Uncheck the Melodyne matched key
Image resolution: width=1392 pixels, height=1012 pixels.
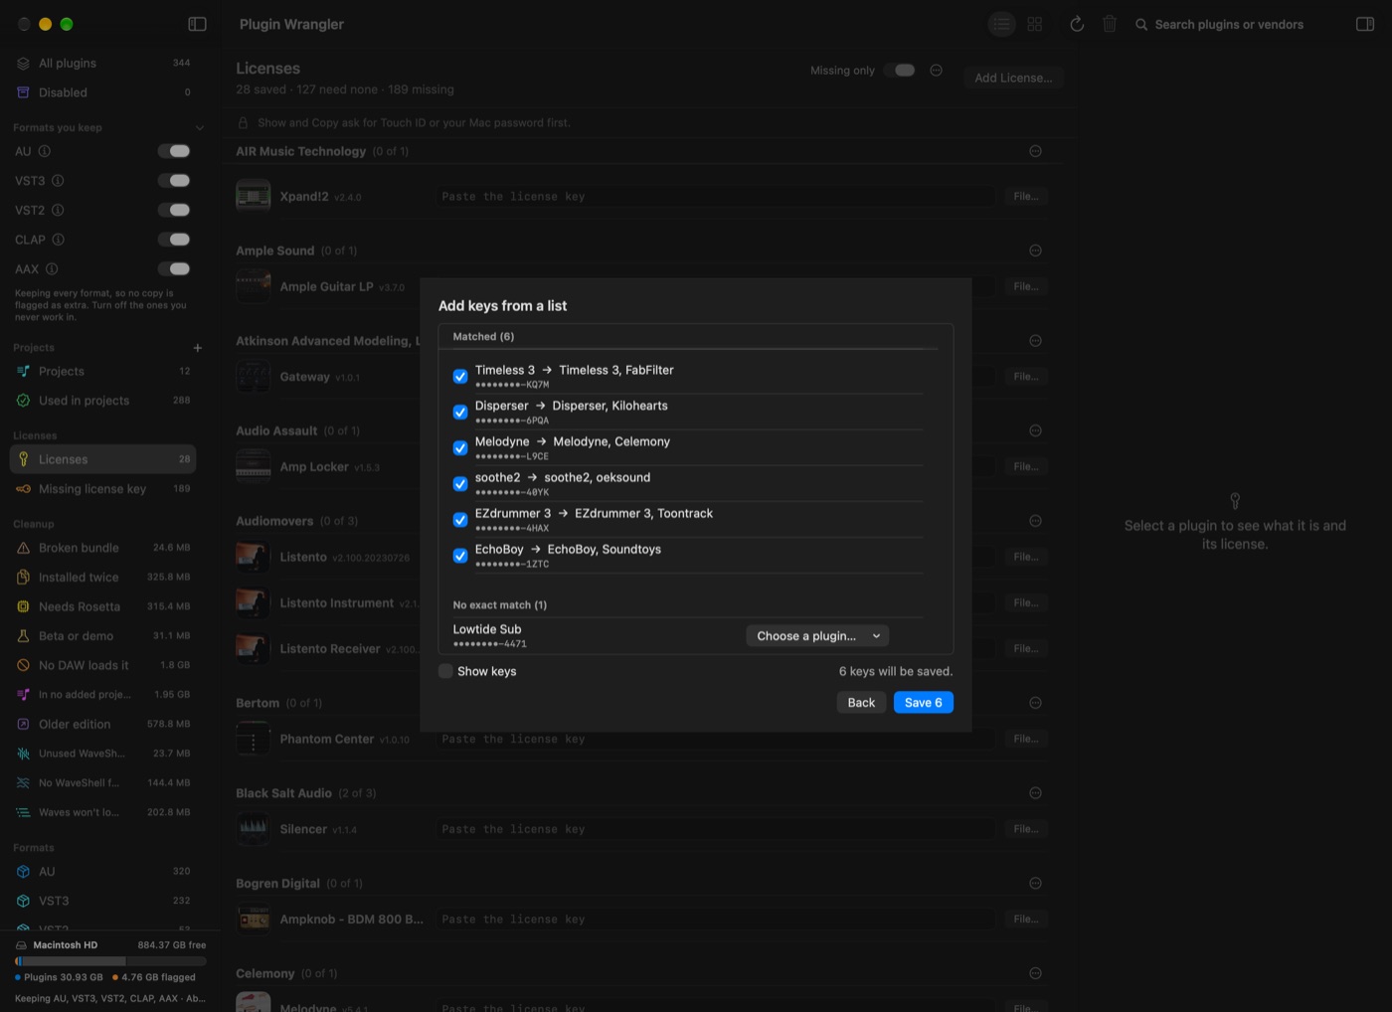pyautogui.click(x=460, y=448)
